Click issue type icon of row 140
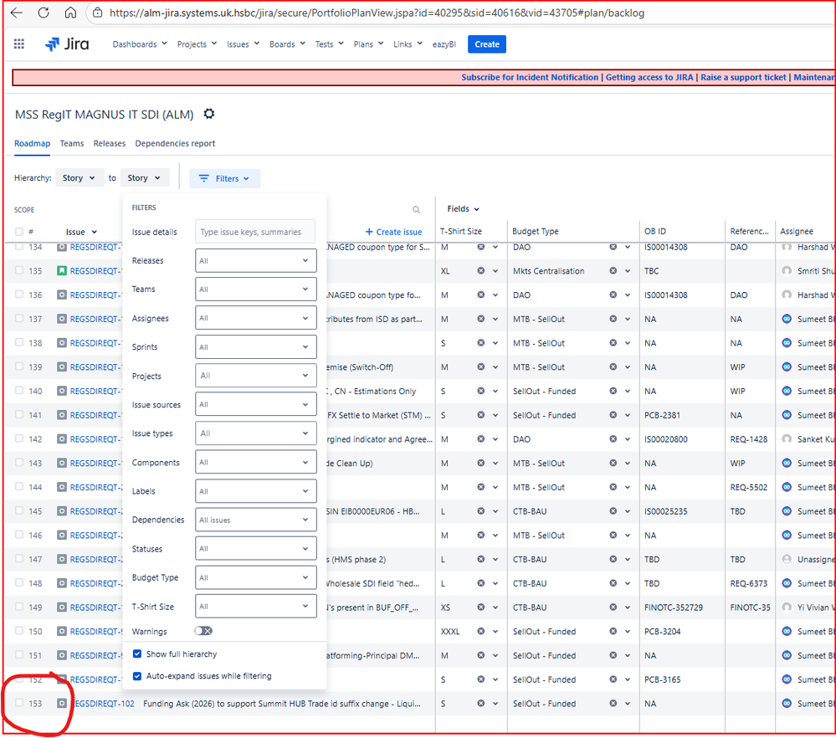 (62, 391)
